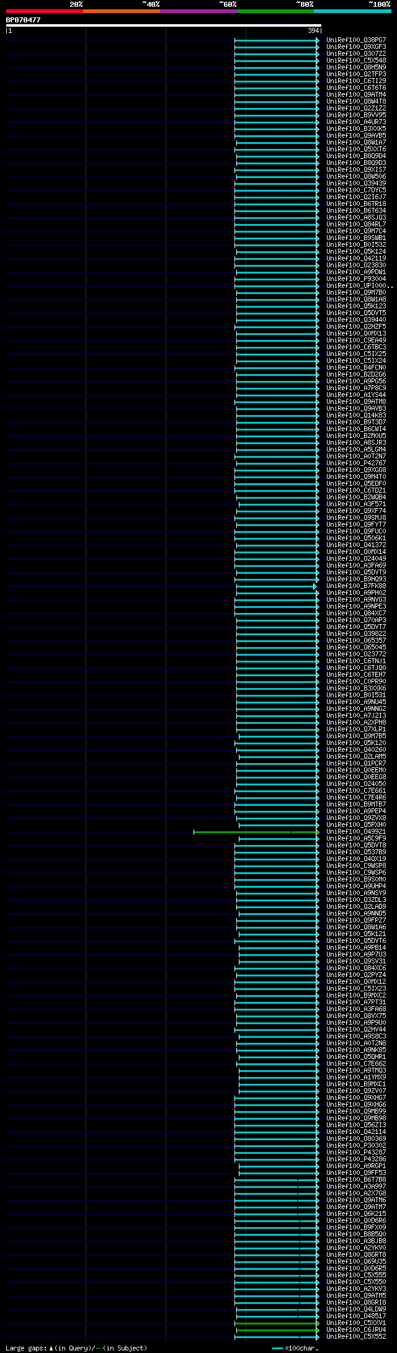Click the cyan ~100% identity legend segment

click(352, 11)
